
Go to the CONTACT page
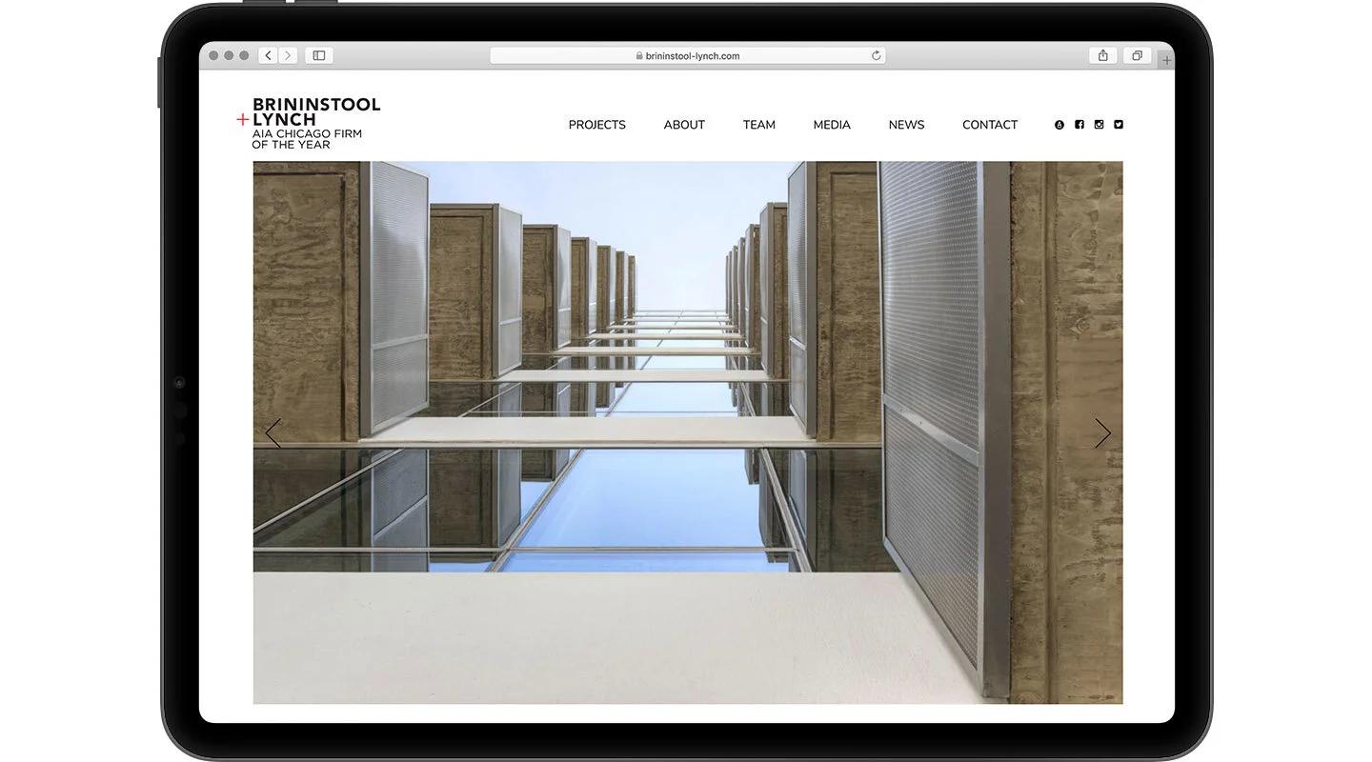point(990,125)
